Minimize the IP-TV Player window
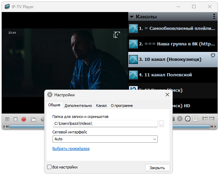220x175 pixels. [178, 7]
